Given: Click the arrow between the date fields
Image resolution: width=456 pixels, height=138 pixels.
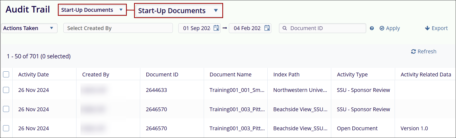Looking at the screenshot, I should coord(225,28).
